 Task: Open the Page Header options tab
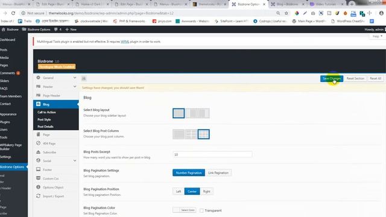click(56, 95)
